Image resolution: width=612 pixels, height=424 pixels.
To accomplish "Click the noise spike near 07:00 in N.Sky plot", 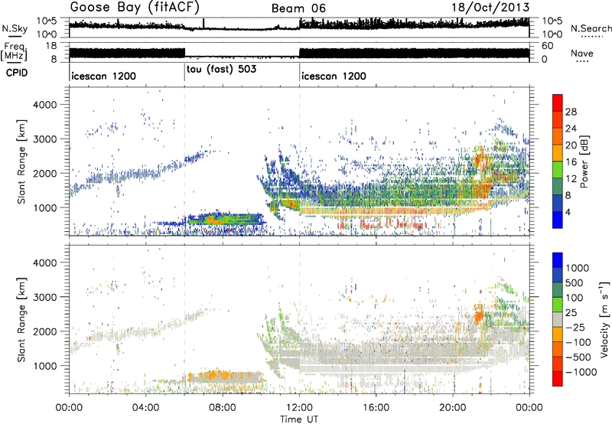I will (x=203, y=23).
